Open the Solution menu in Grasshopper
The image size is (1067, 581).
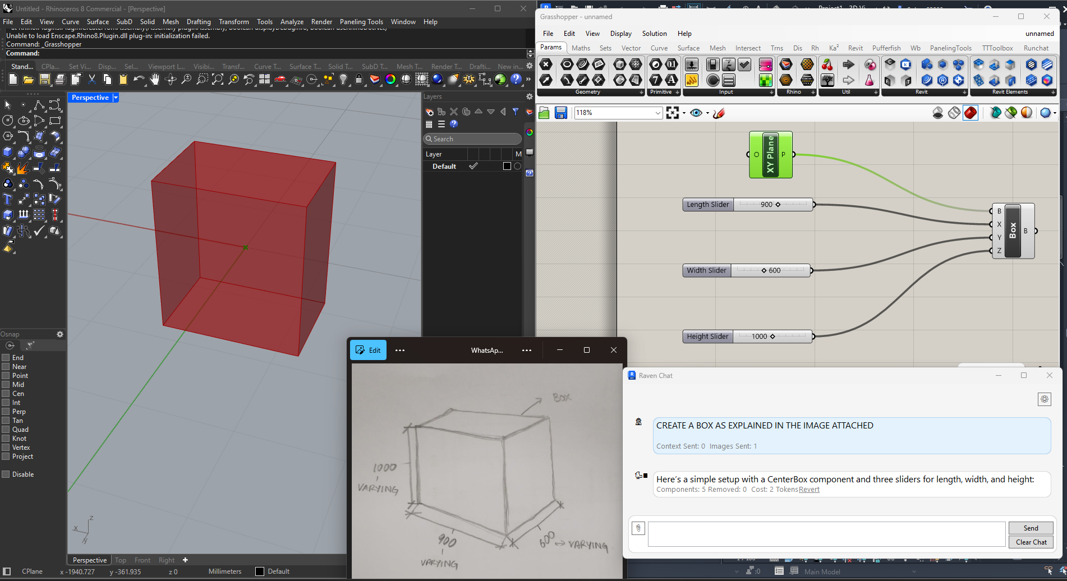654,34
